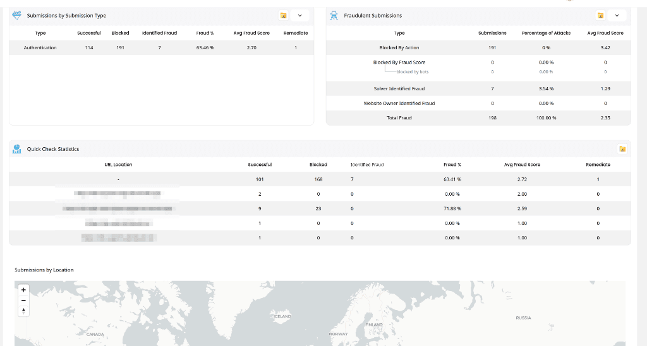Click the blurred URL in the 71.88 % row
The height and width of the screenshot is (346, 647).
(x=117, y=208)
